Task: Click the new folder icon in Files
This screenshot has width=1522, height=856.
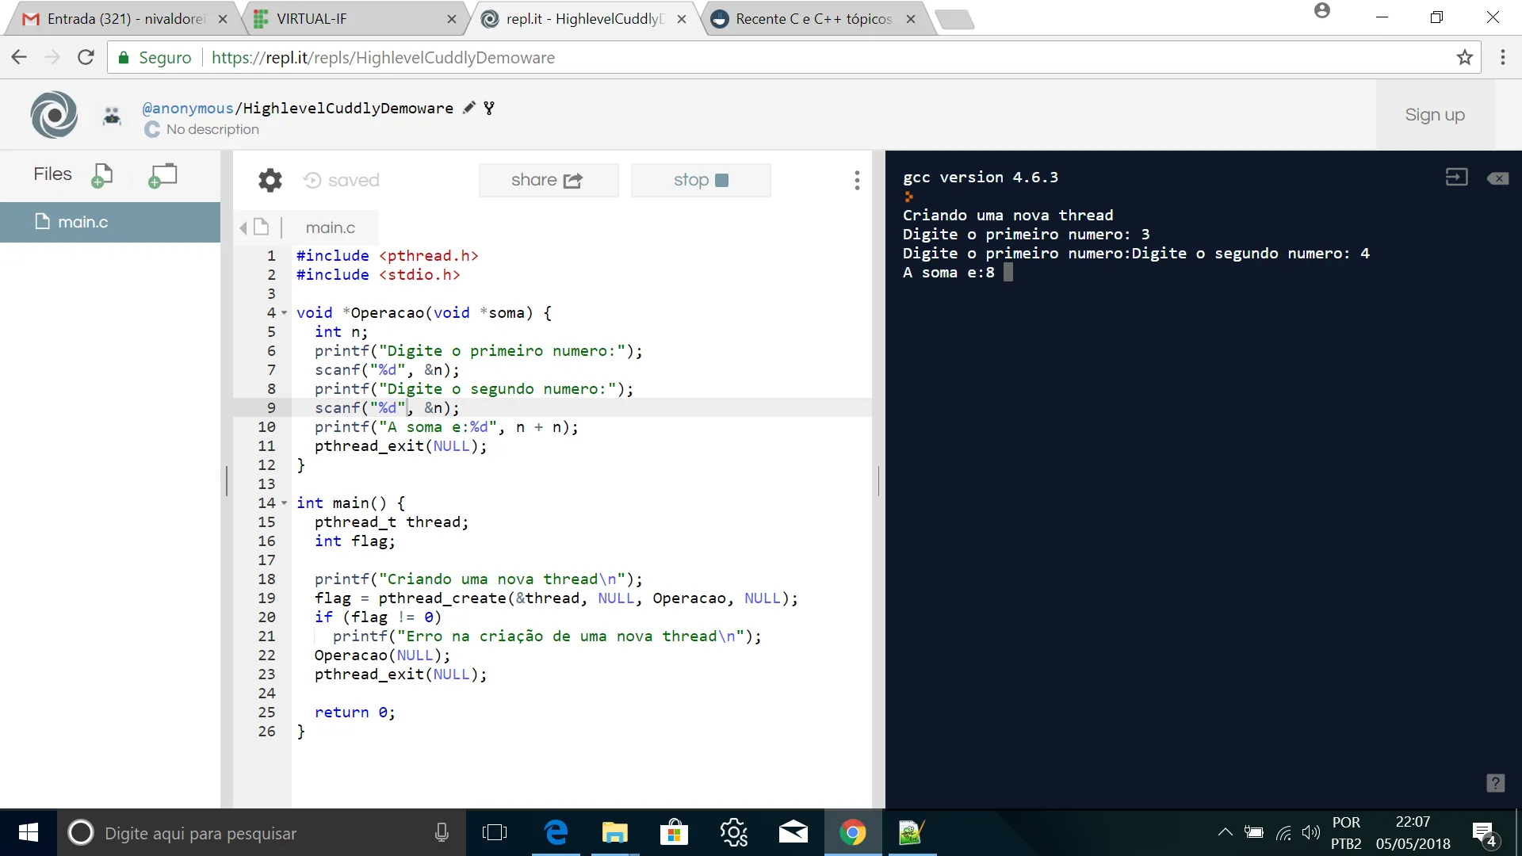Action: click(x=163, y=175)
